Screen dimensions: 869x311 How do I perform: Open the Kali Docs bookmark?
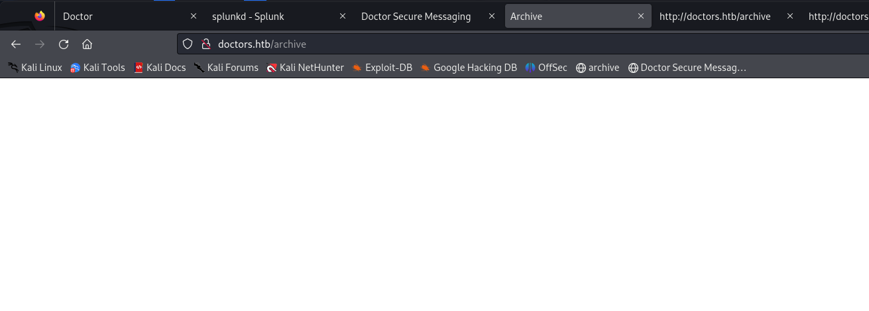[x=160, y=68]
